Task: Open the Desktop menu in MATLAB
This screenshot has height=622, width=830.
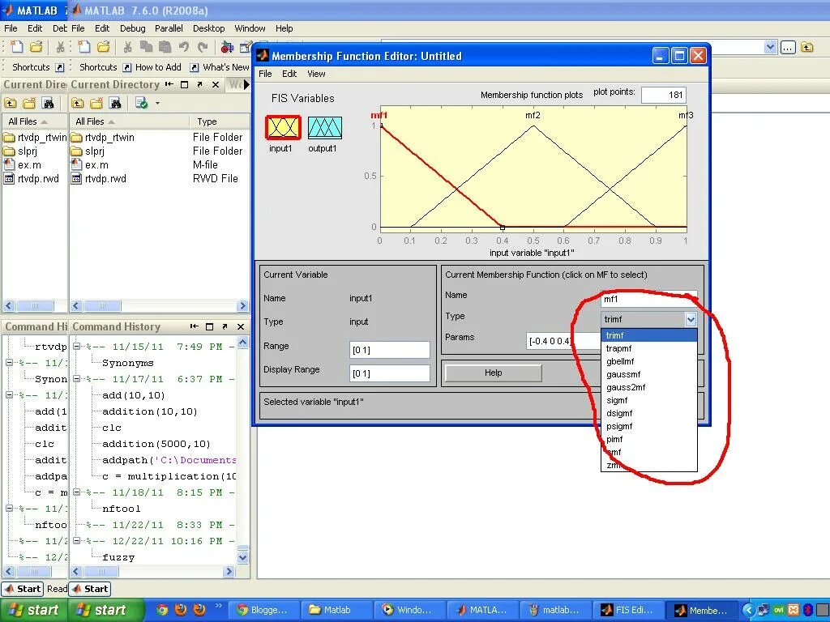Action: (208, 28)
